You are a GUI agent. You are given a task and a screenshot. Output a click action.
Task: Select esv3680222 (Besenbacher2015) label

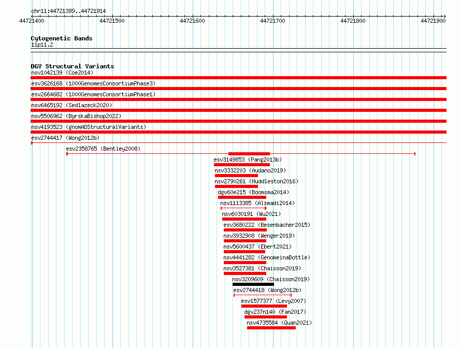267,225
